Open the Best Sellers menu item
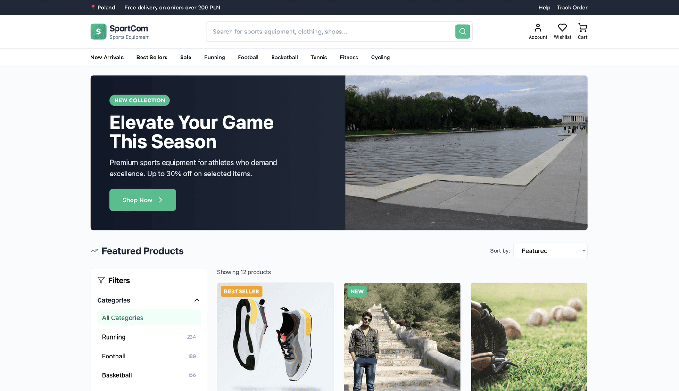679x391 pixels. tap(151, 57)
